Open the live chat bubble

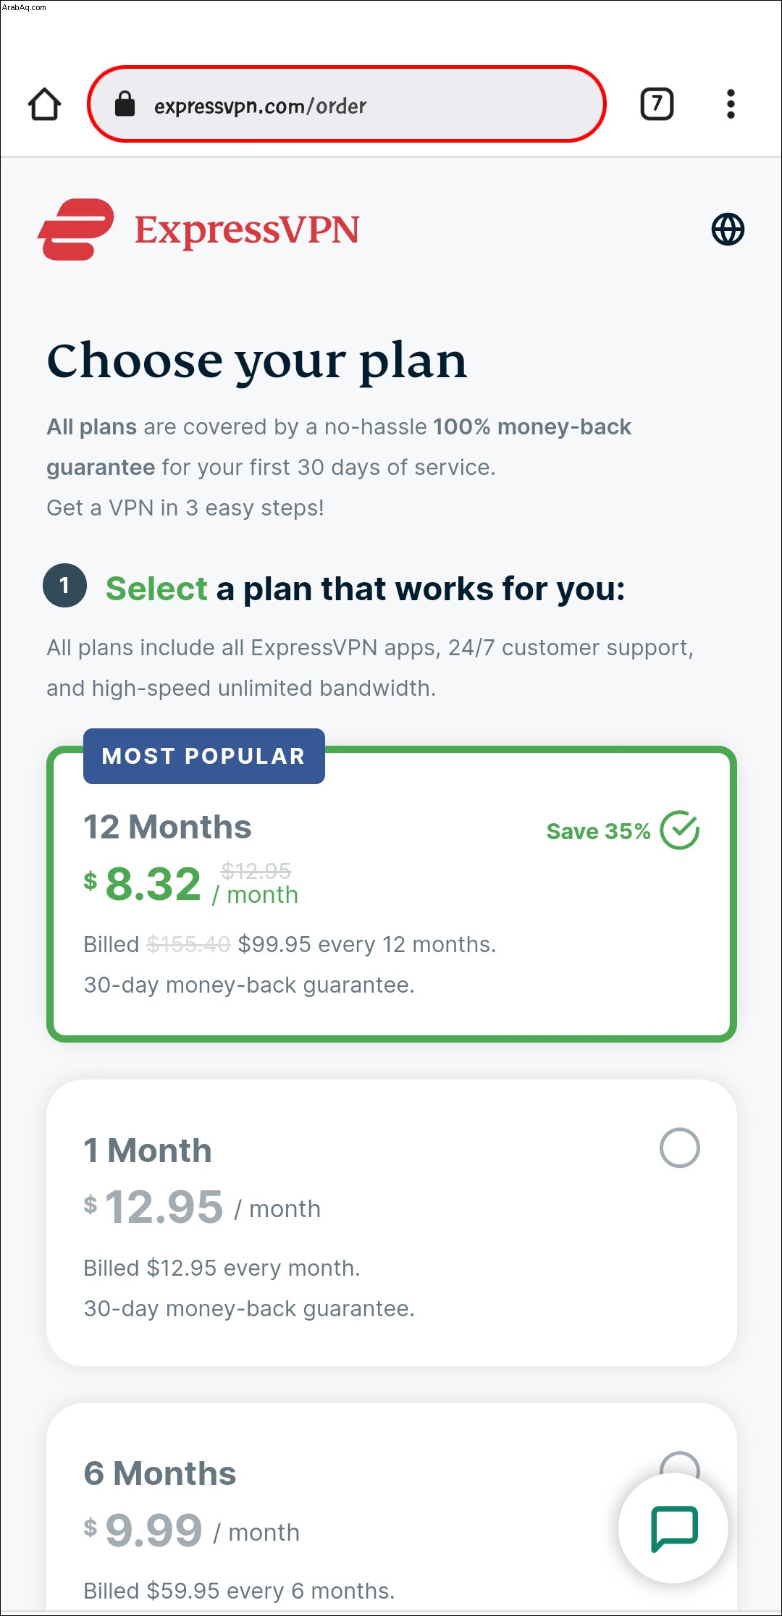(x=673, y=1528)
